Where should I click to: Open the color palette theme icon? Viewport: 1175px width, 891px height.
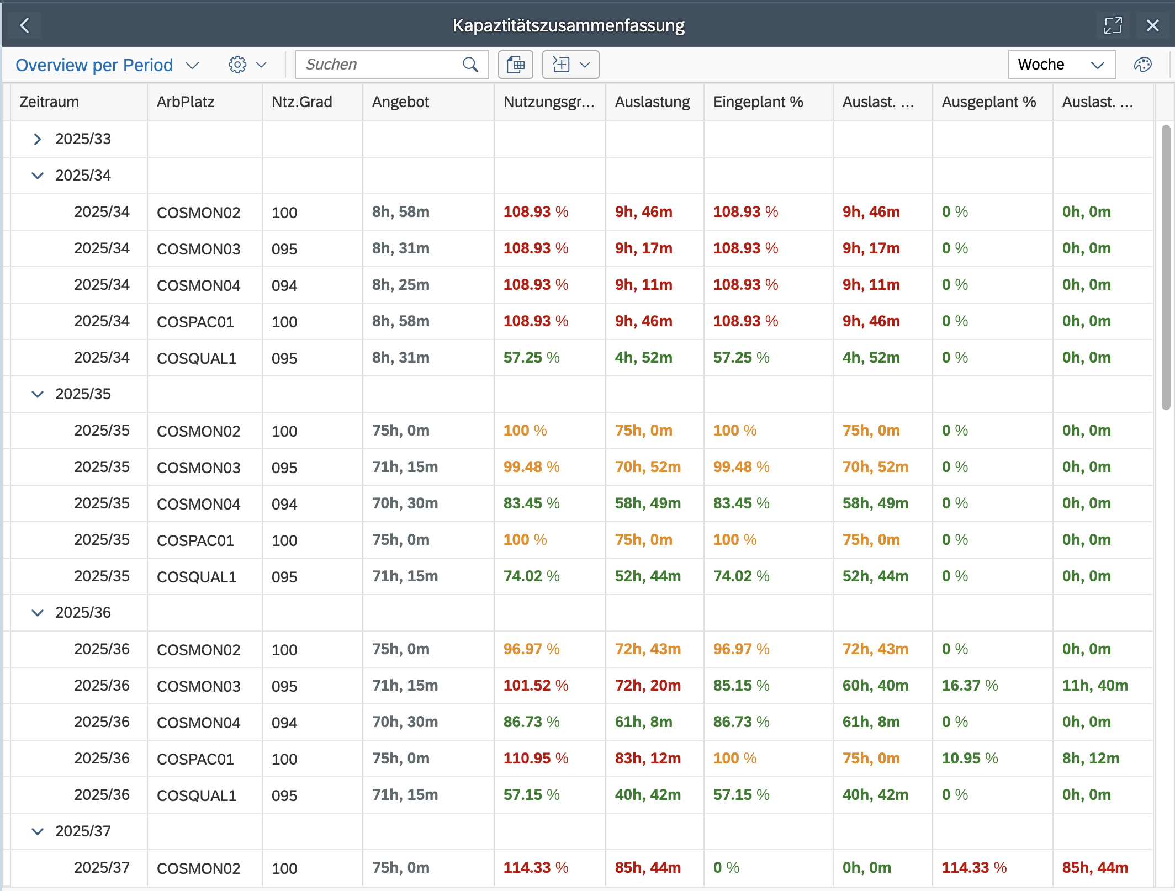click(1142, 65)
